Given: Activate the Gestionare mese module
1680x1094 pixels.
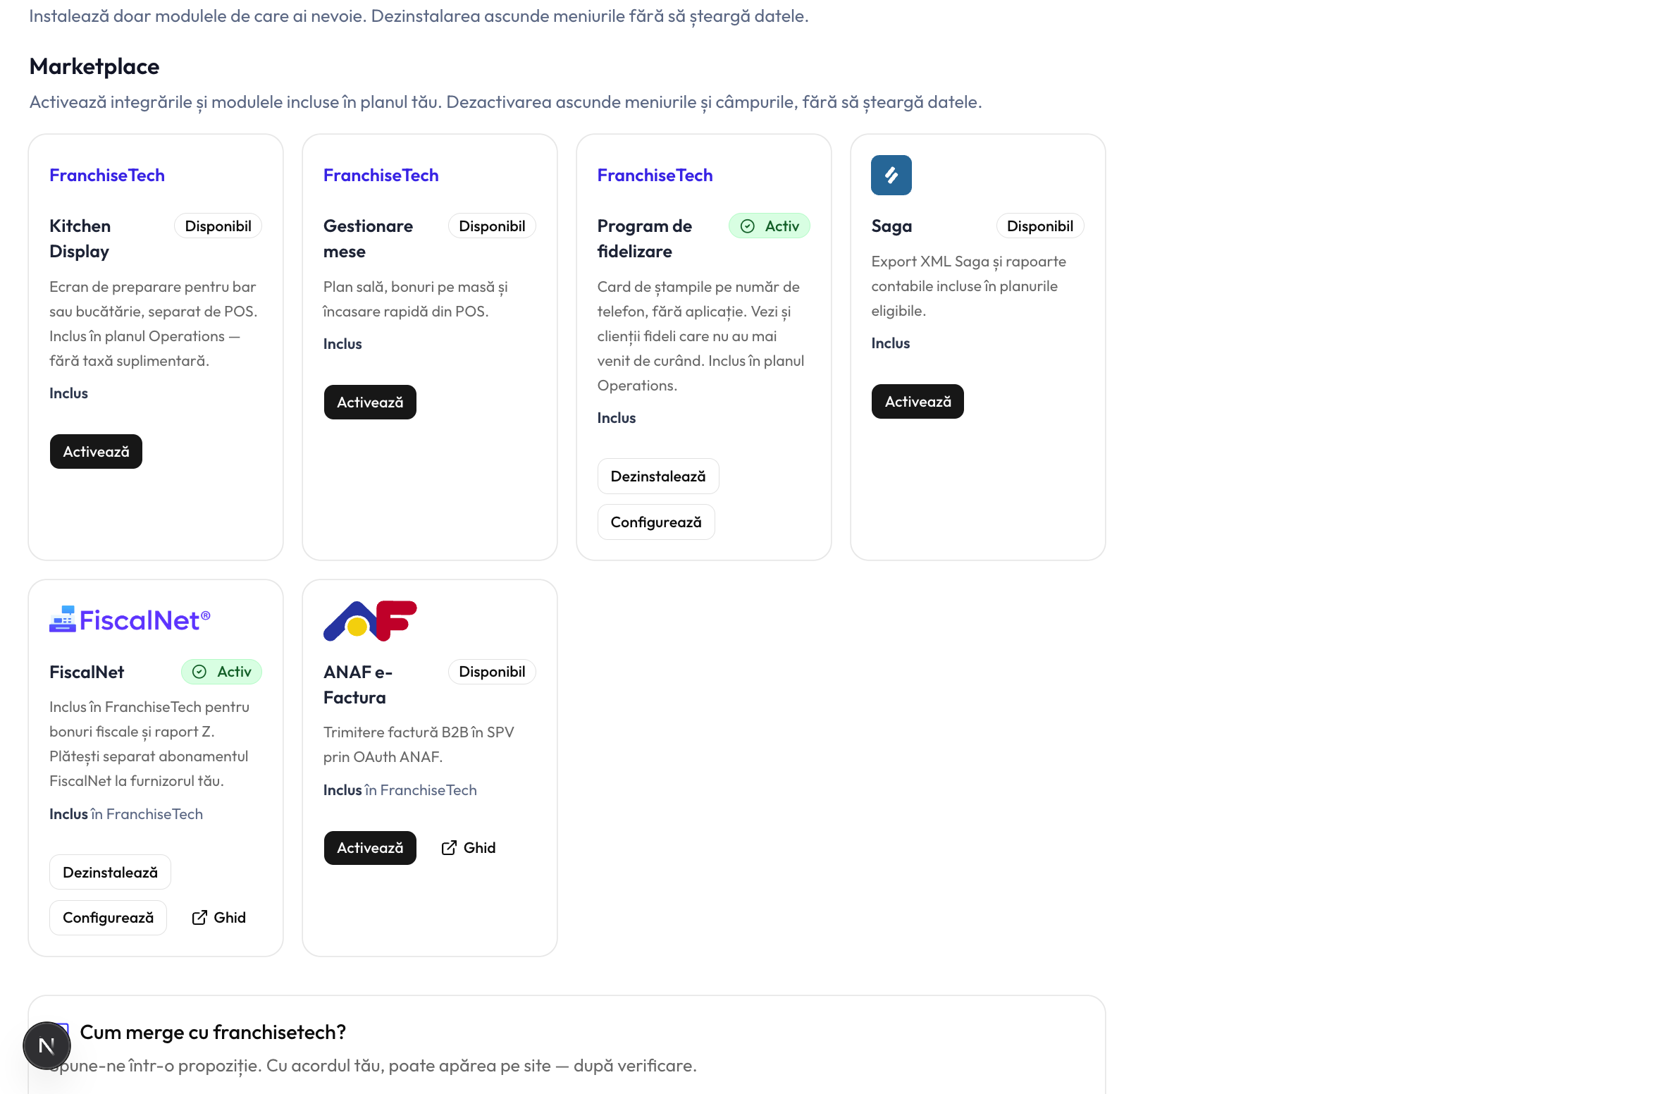Looking at the screenshot, I should tap(370, 402).
